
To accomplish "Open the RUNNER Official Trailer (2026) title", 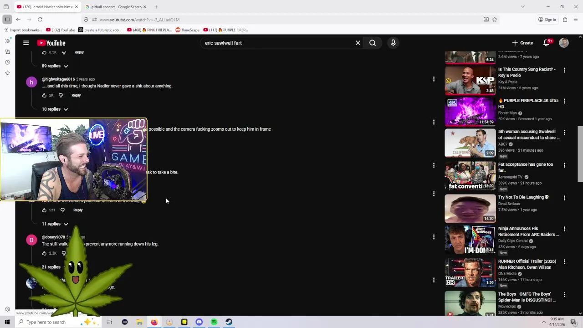I will coord(527,264).
